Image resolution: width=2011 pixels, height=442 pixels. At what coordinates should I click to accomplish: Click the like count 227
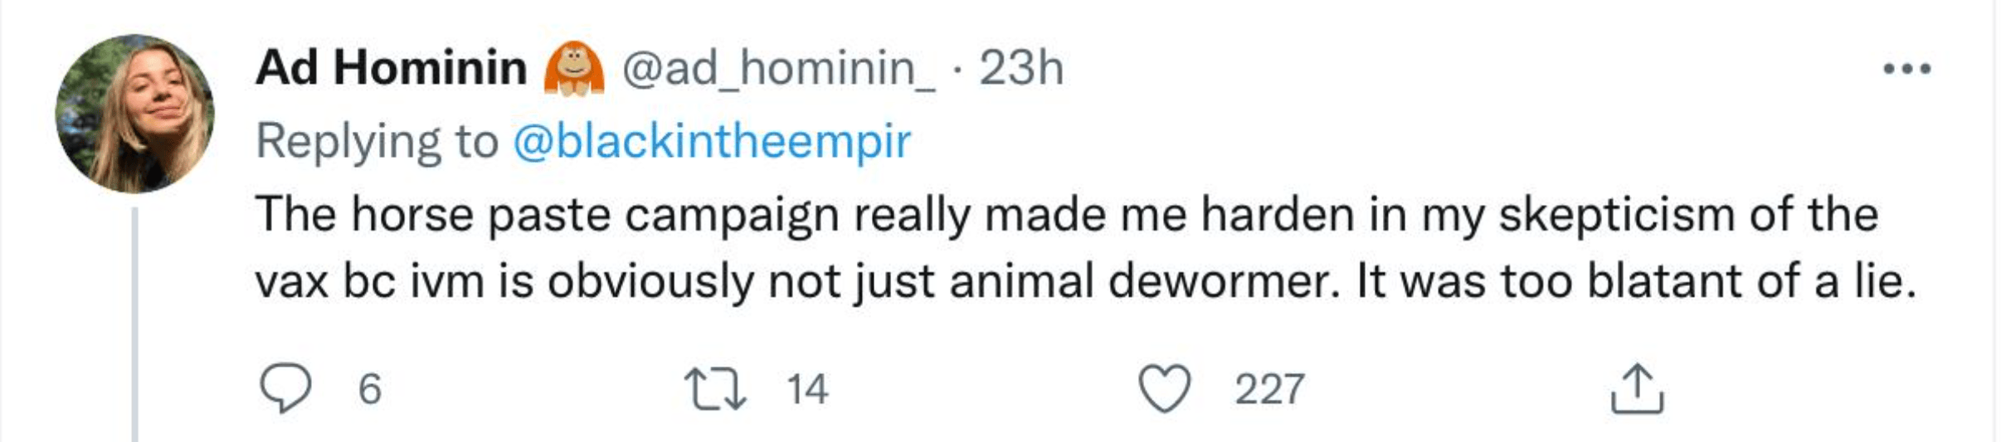point(1269,389)
